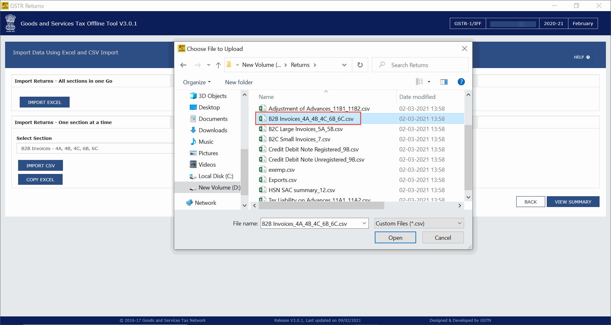Open the Custom Files (*.csv) type dropdown
The width and height of the screenshot is (611, 325).
click(419, 223)
